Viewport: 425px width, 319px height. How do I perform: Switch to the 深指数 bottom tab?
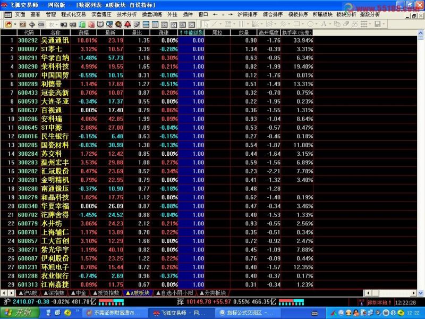click(54, 293)
